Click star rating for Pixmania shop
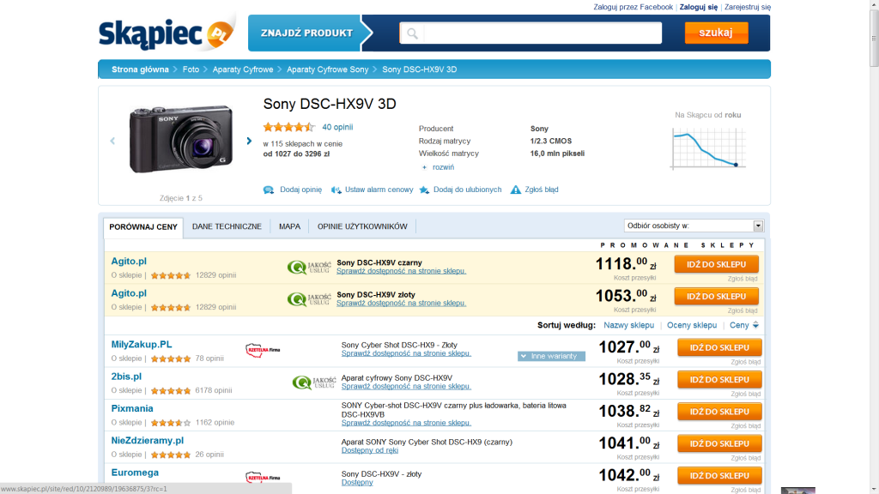Screen dimensions: 879x494 tap(171, 423)
